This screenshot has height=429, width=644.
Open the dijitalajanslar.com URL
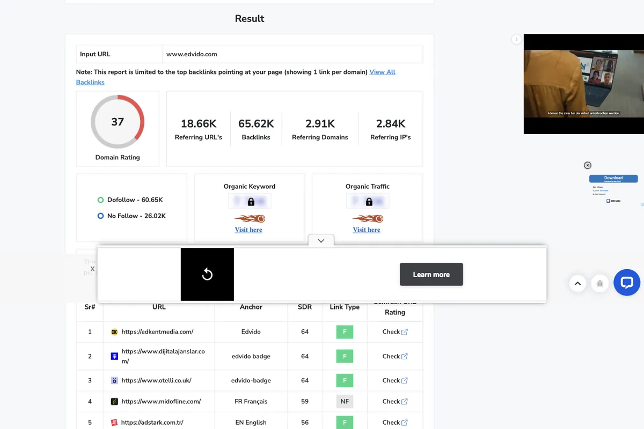[163, 356]
